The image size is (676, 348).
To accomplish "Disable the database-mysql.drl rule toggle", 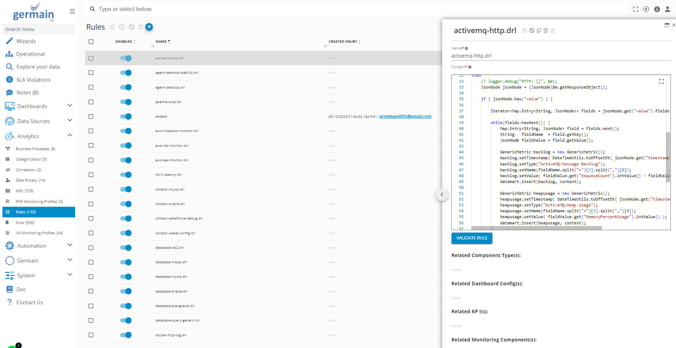I will pos(126,277).
